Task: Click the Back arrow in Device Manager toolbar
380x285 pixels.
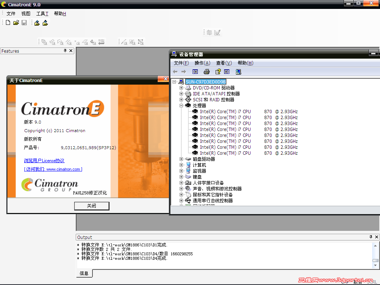Action: click(175, 72)
